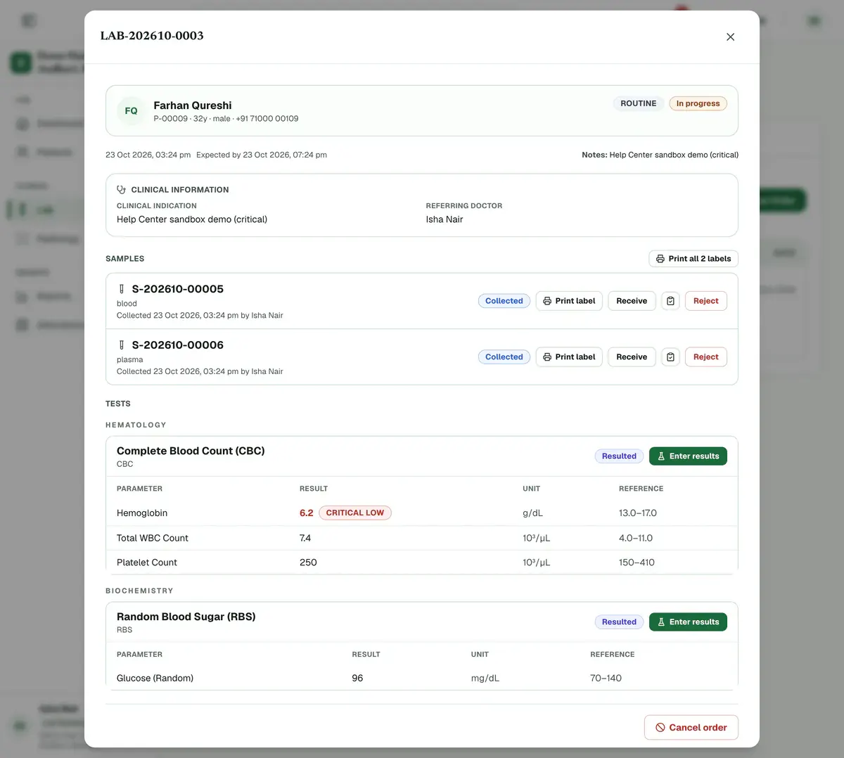Click clipboard icon for sample S-202610-00006

coord(670,357)
